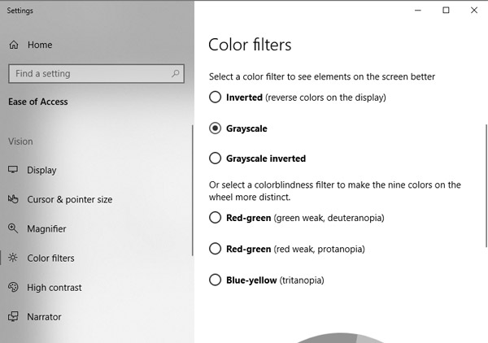The image size is (488, 343).
Task: Go to High contrast settings
Action: click(54, 287)
